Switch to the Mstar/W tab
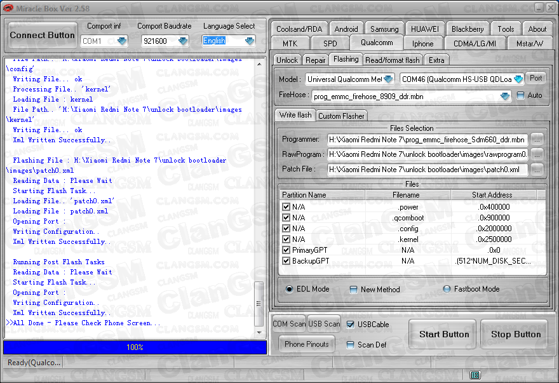This screenshot has height=383, width=559. [x=530, y=43]
